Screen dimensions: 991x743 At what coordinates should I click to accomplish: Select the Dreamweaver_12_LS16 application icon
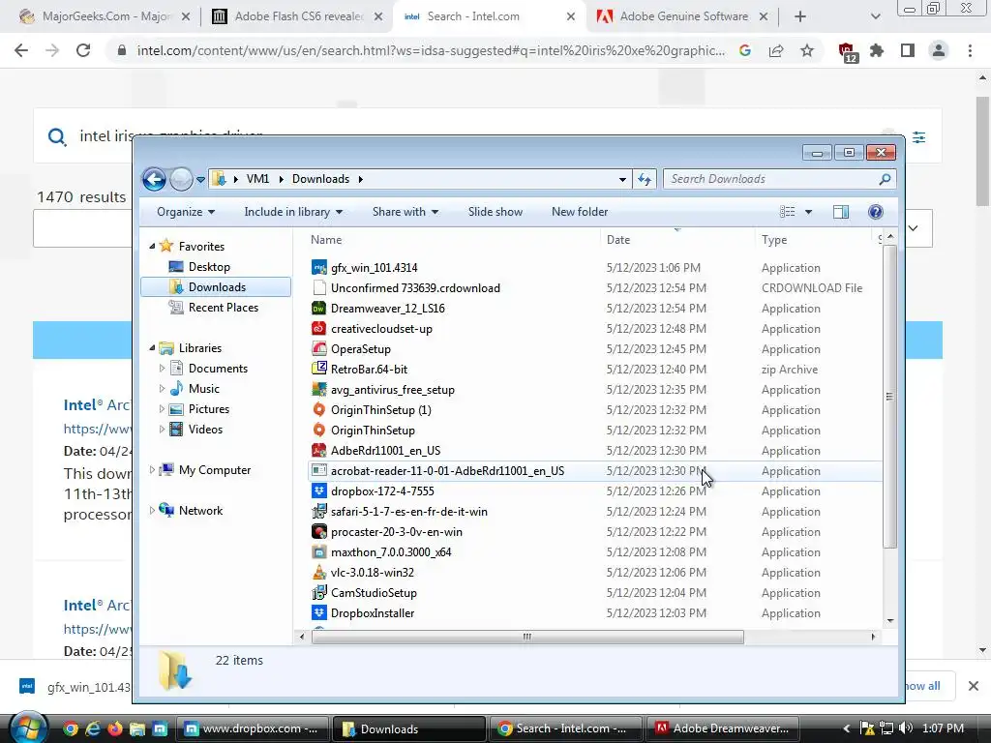pyautogui.click(x=319, y=309)
